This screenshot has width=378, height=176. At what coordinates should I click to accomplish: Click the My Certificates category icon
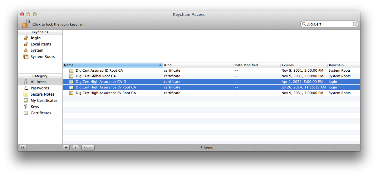[26, 100]
